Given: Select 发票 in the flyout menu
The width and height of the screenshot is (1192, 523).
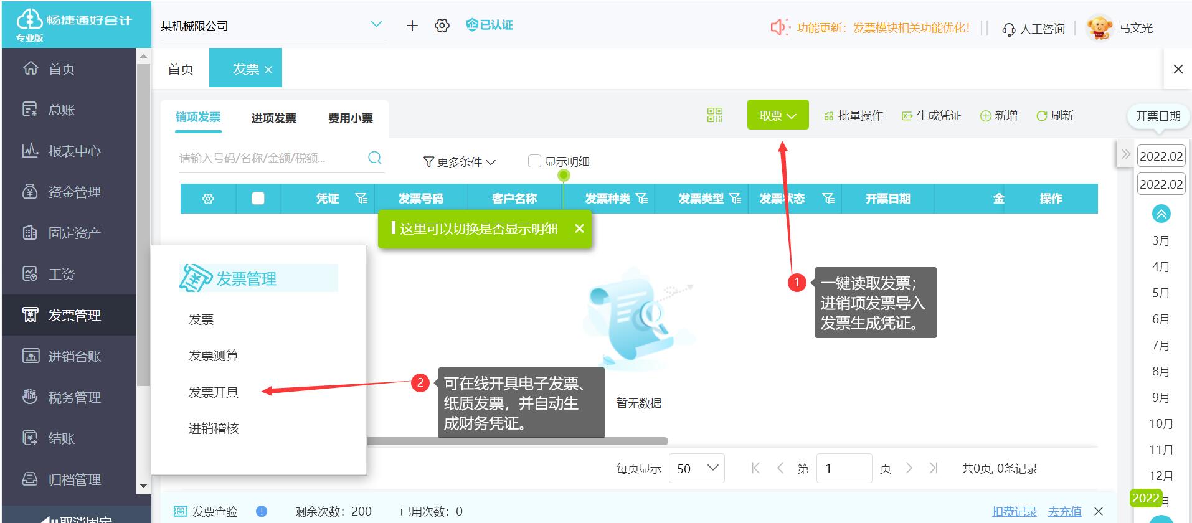Looking at the screenshot, I should point(201,319).
